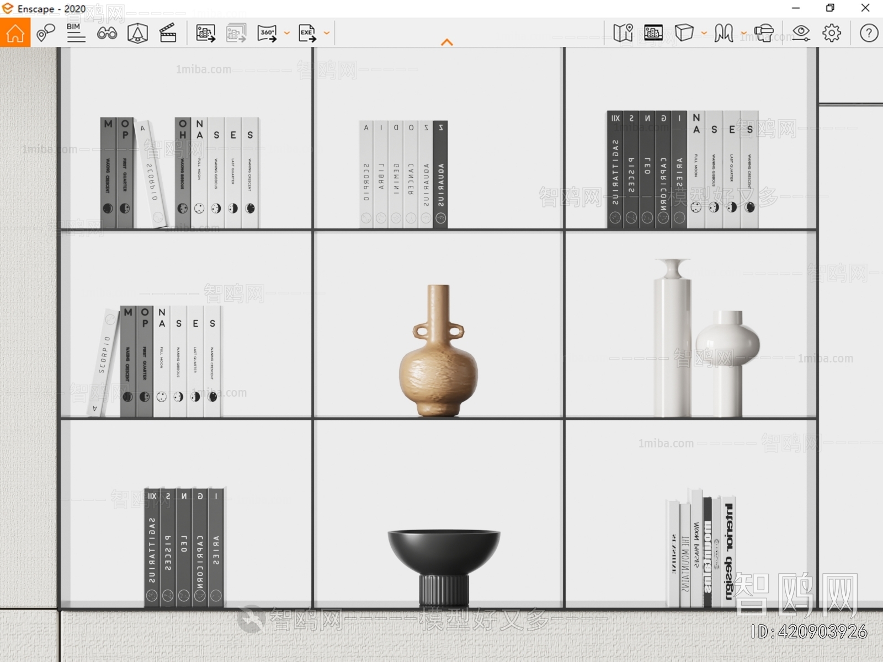Open Help question mark icon
The image size is (883, 662).
(869, 33)
